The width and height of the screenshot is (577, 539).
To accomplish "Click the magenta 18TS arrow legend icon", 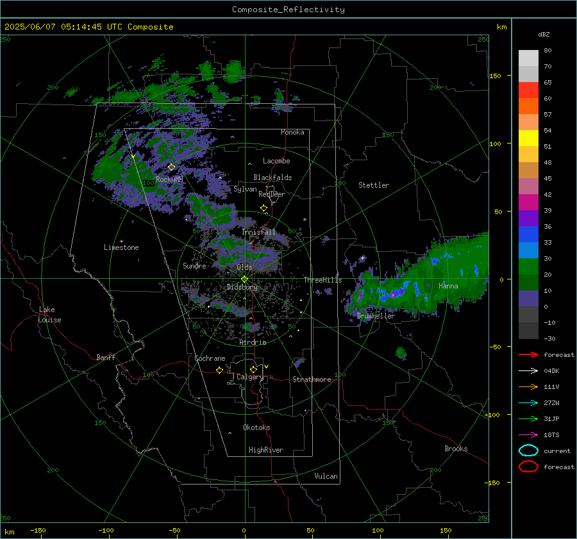I will coord(528,435).
